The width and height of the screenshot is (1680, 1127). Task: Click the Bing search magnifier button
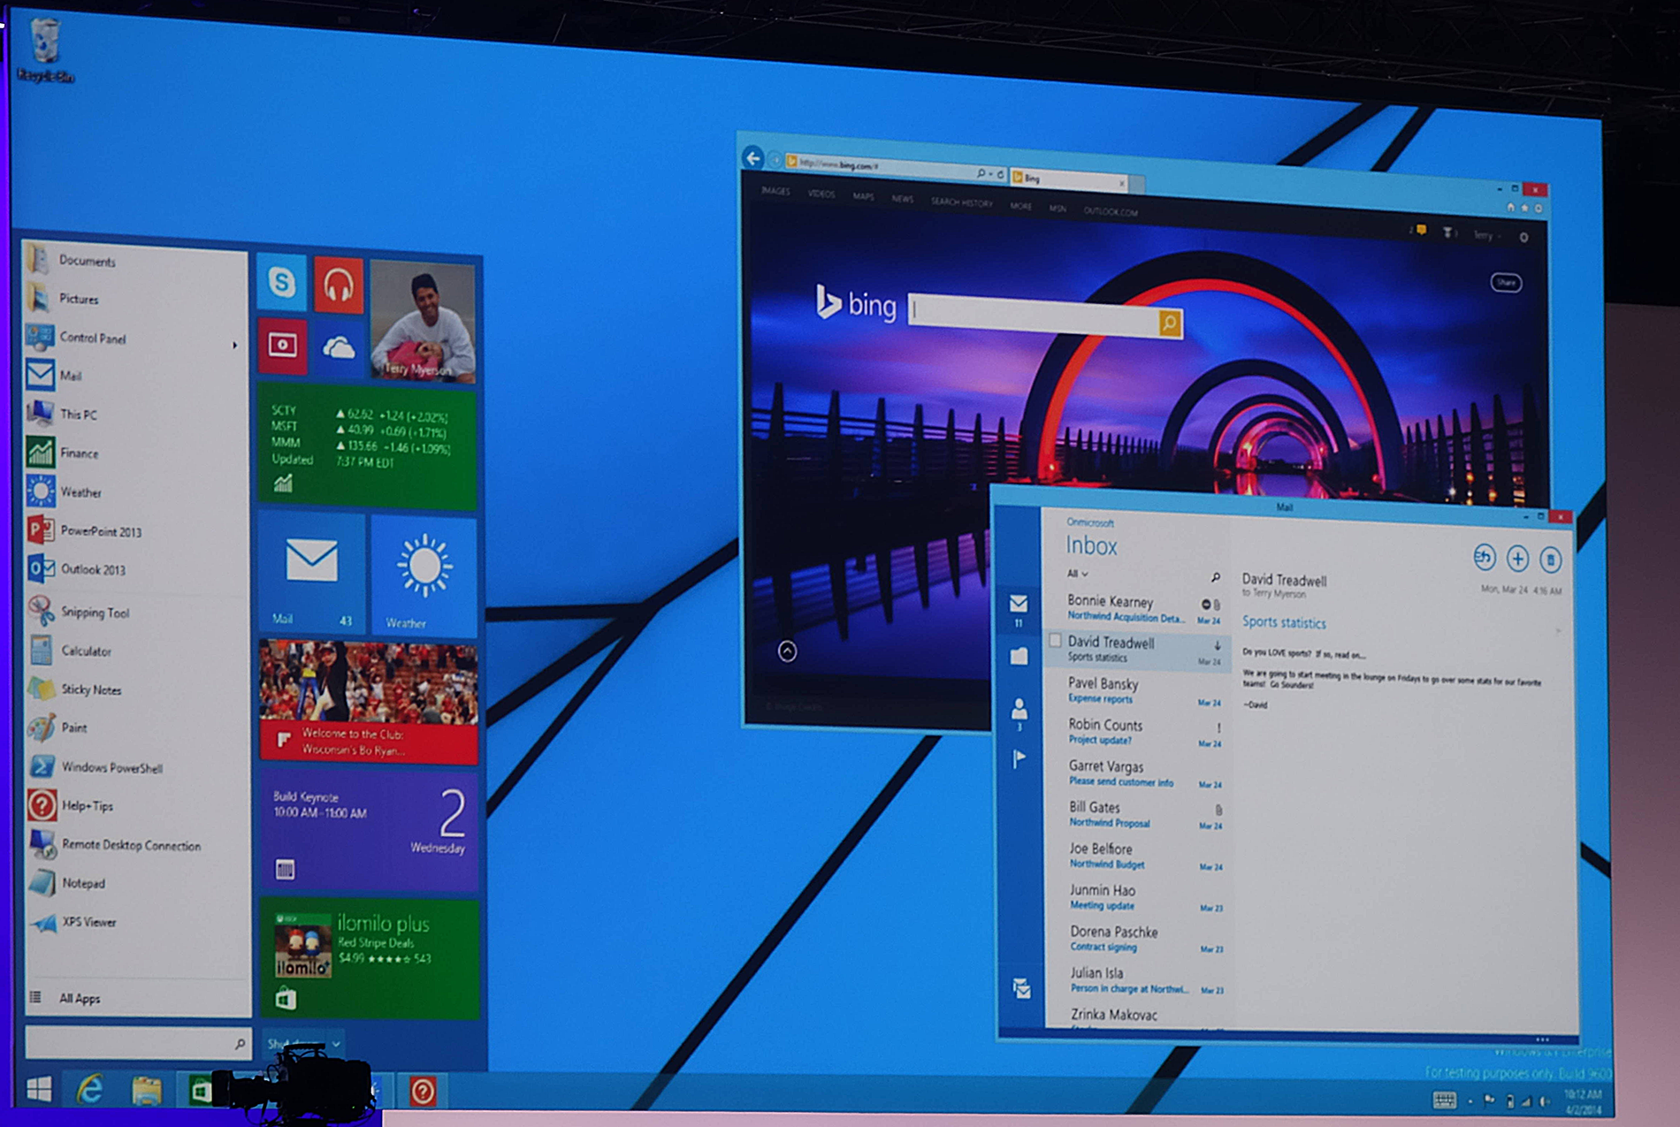(1169, 324)
